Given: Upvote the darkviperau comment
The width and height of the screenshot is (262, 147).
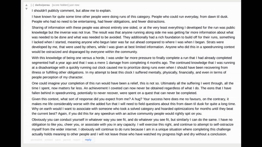Looking at the screenshot, I should pos(27,5).
